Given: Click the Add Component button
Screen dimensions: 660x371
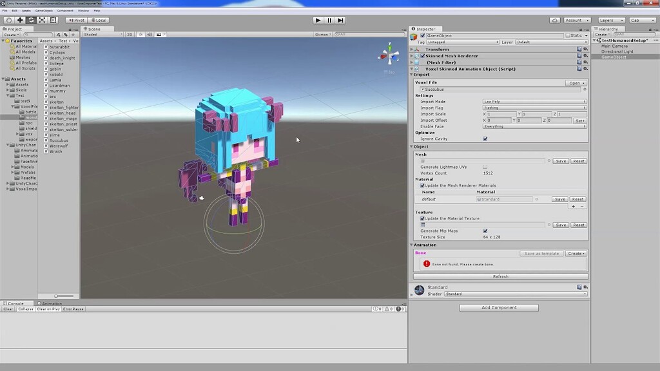Looking at the screenshot, I should point(498,307).
